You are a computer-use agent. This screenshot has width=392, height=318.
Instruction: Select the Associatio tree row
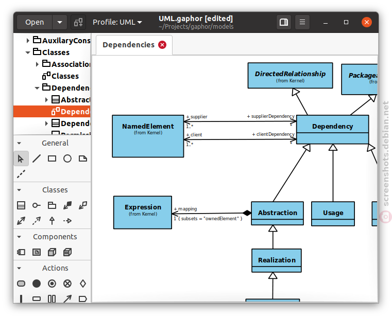coord(52,64)
